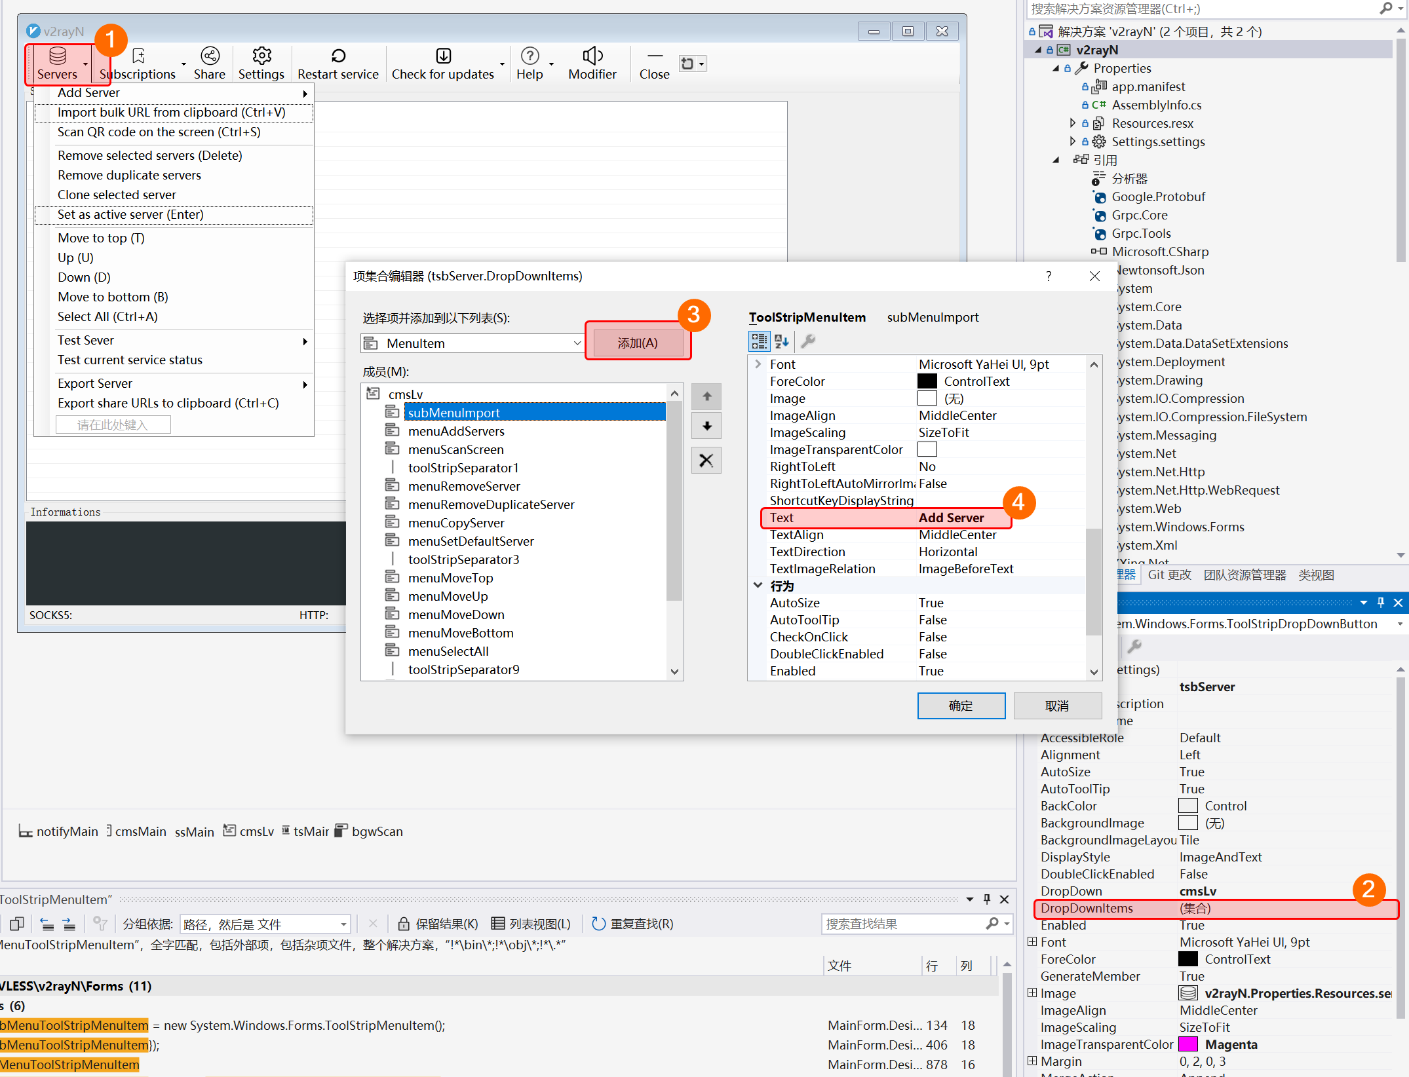Image resolution: width=1409 pixels, height=1077 pixels.
Task: Select menuMoveTop in members list
Action: click(450, 578)
